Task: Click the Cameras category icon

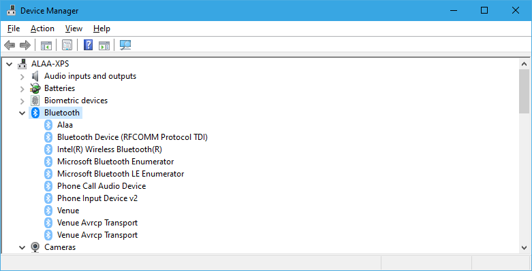Action: pos(35,247)
